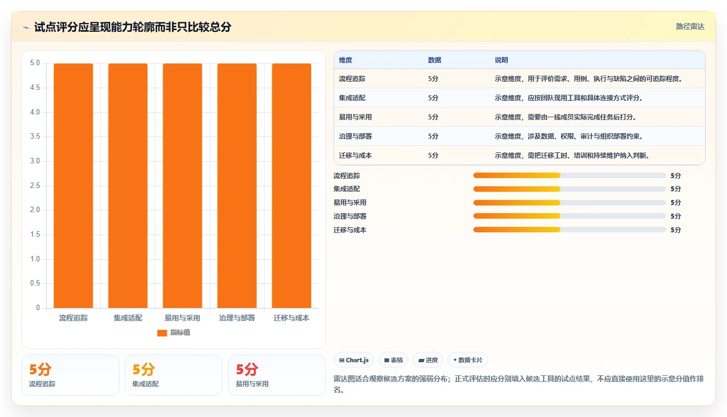Image resolution: width=727 pixels, height=417 pixels.
Task: Open the 易用与采用 5分 data card
Action: (277, 375)
